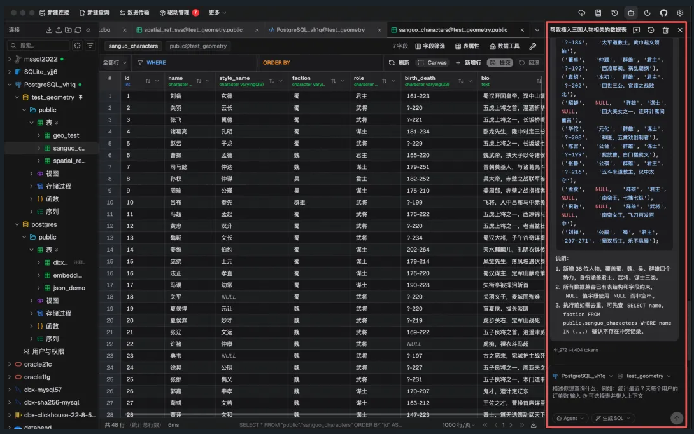Click 刷新 refresh table data
Image resolution: width=694 pixels, height=434 pixels.
point(399,63)
